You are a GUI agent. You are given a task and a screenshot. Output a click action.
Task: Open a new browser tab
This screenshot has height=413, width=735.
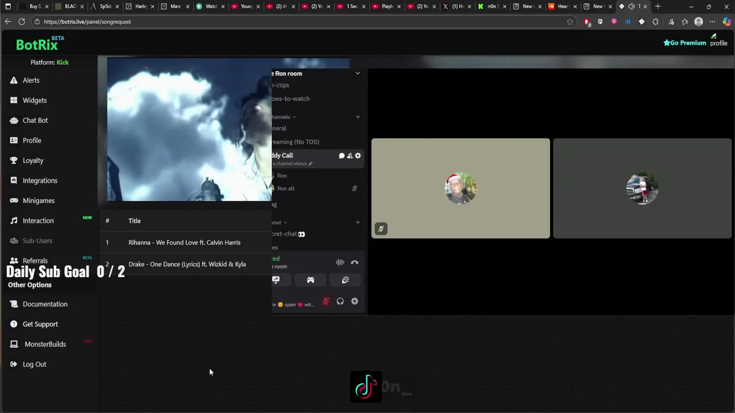pos(658,6)
